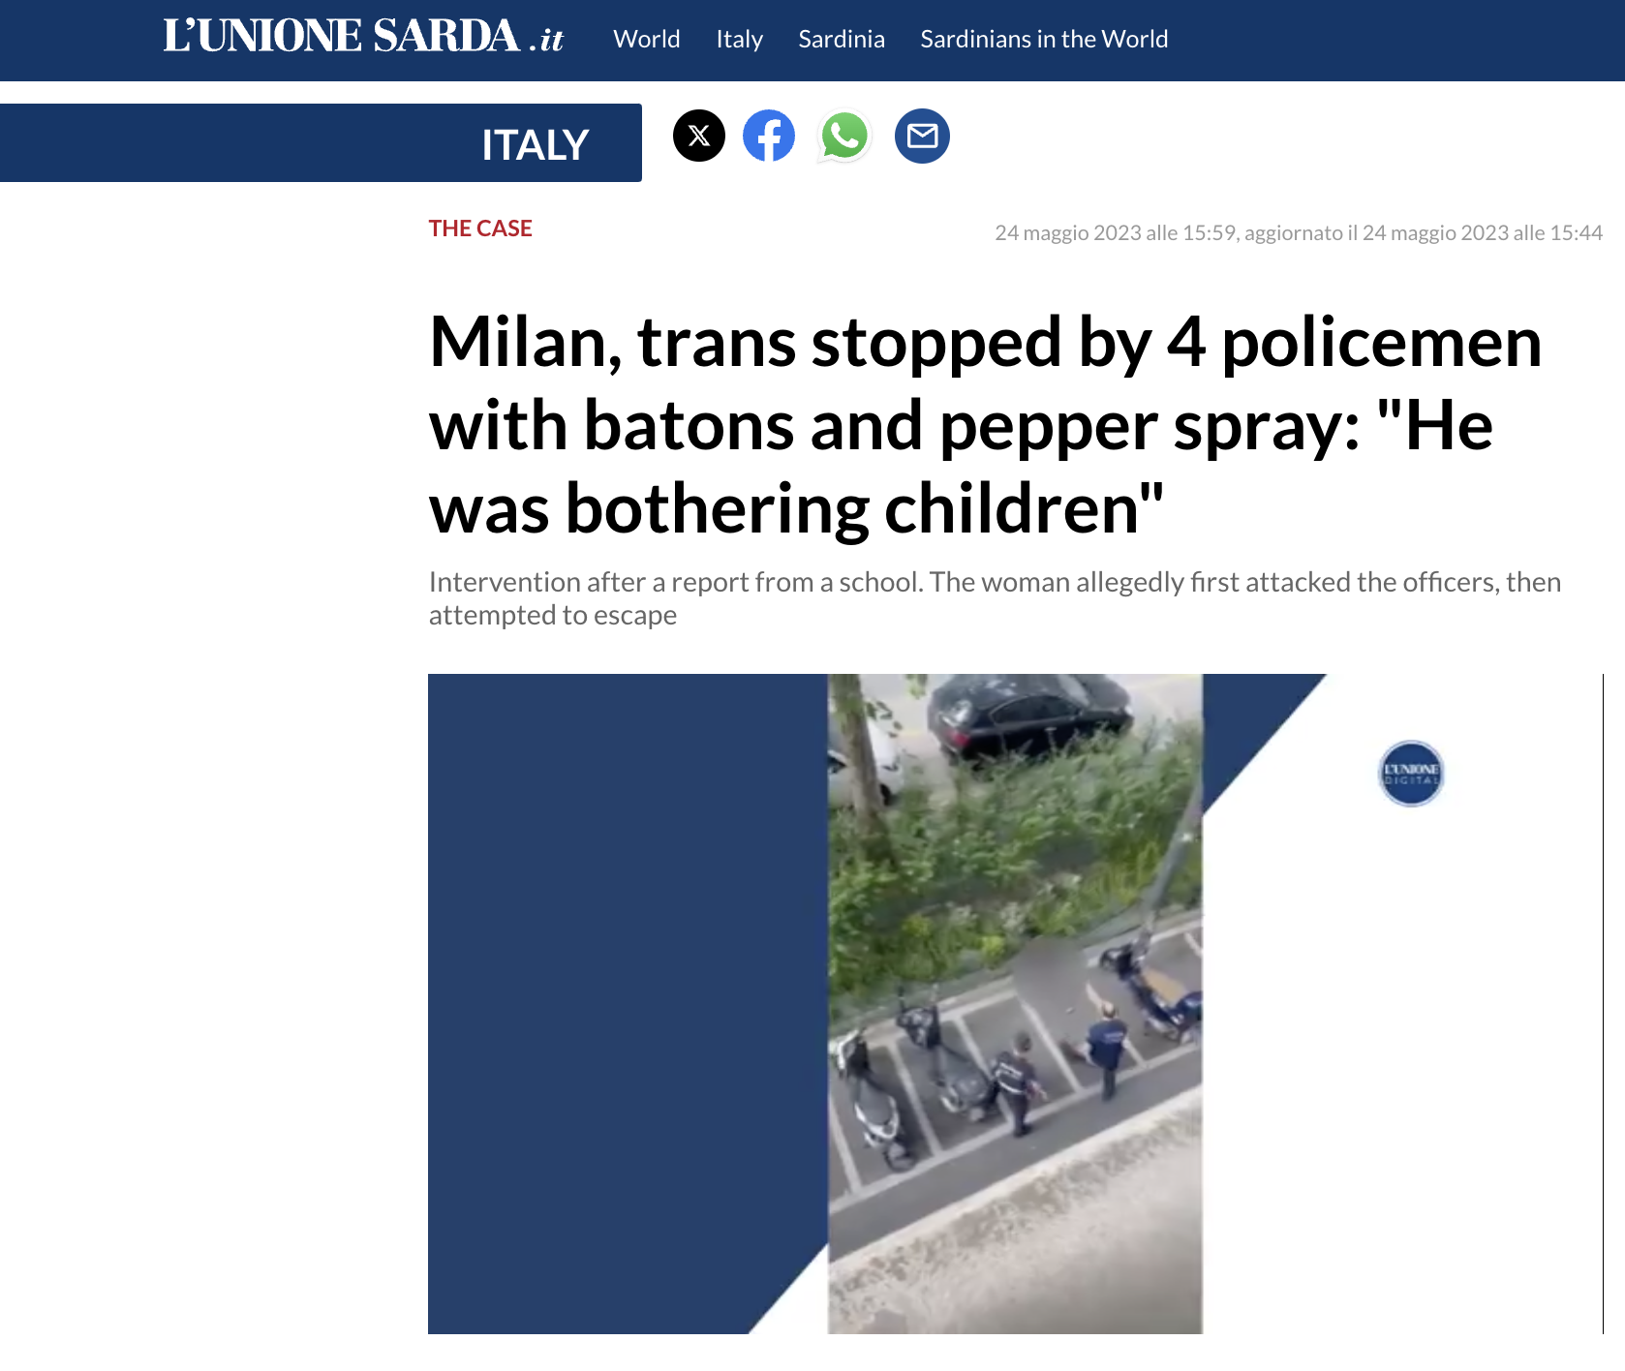1625x1371 pixels.
Task: Open the World section
Action: [x=647, y=39]
